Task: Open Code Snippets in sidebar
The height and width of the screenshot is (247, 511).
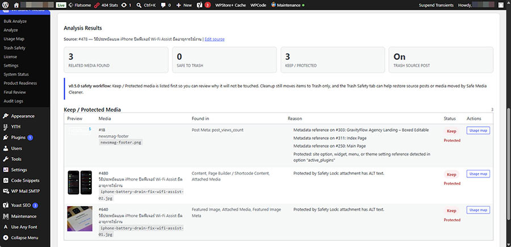Action: point(25,181)
